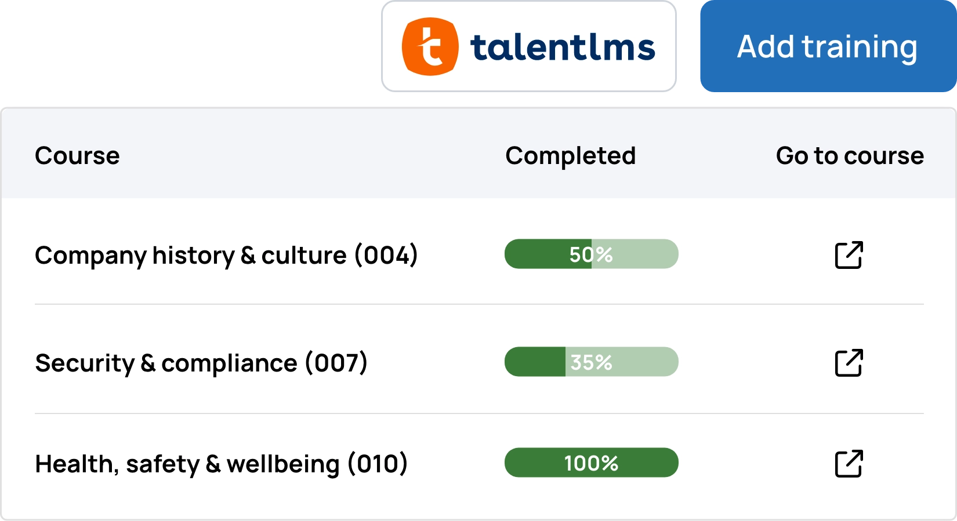Click the 50% label on the progress bar
The image size is (957, 521).
[x=590, y=254]
